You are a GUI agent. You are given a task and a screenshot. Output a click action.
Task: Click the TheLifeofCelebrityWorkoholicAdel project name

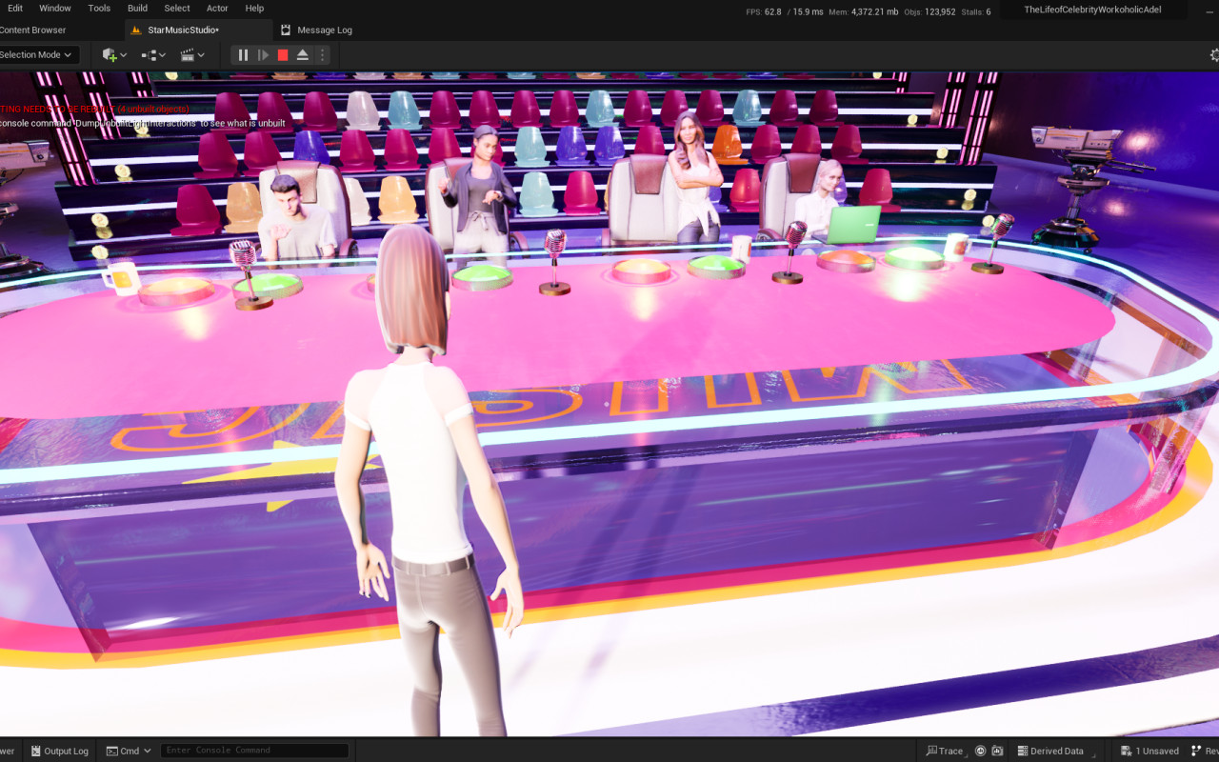pos(1092,10)
